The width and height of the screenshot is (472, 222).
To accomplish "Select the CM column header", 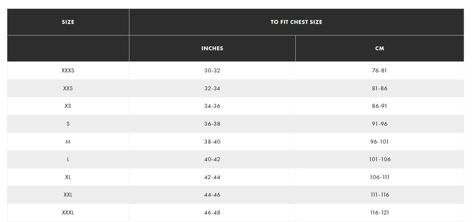I will [x=379, y=49].
